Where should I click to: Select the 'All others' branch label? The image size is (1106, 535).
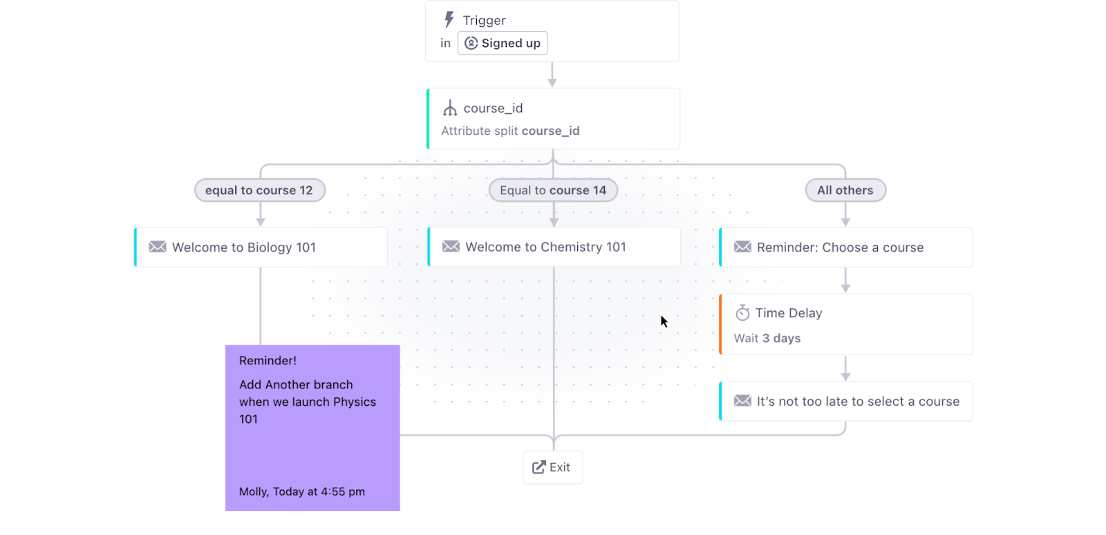click(x=845, y=190)
